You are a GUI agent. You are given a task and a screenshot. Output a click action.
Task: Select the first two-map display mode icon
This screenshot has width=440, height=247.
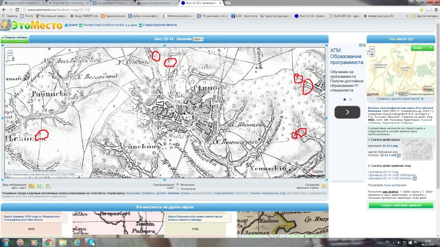point(32,186)
